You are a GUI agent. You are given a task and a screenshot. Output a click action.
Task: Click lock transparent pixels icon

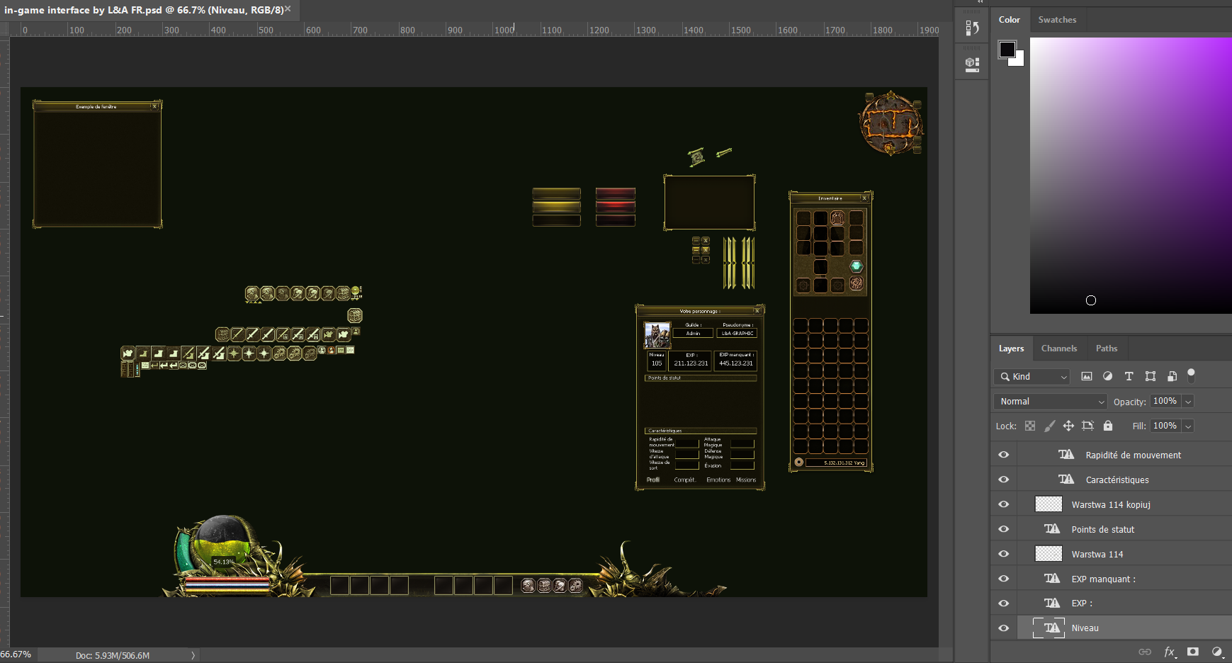tap(1030, 426)
